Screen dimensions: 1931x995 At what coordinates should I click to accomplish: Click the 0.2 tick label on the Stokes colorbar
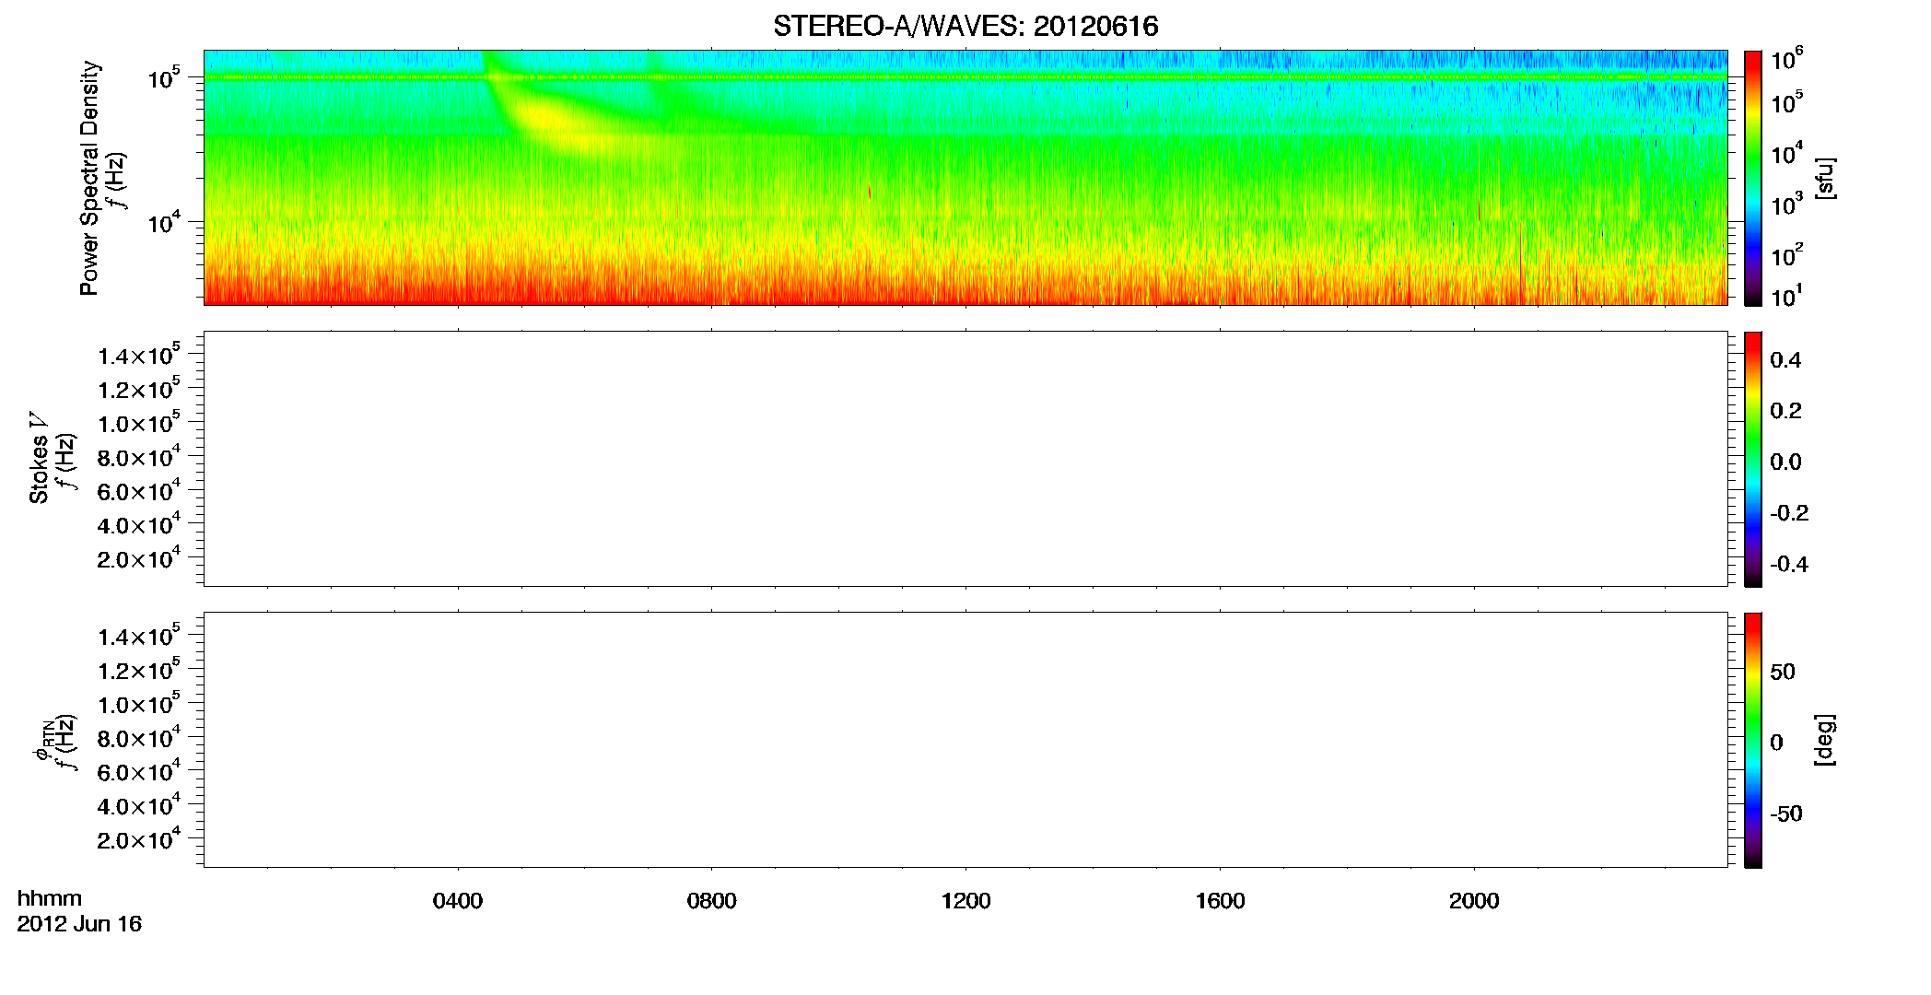1785,411
